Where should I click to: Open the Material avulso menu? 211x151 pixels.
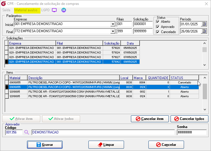coord(26,10)
